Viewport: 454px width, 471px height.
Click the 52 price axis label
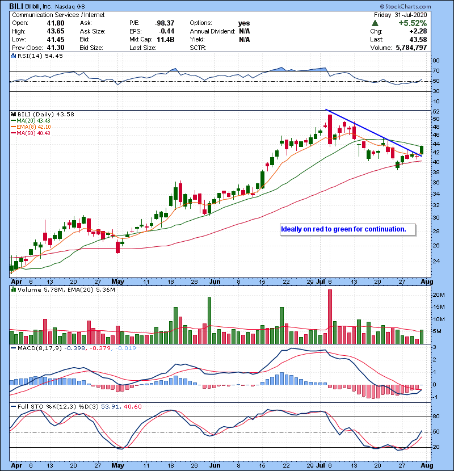(436, 111)
